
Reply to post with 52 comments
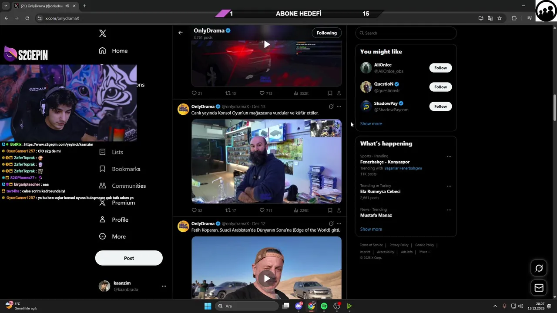(197, 210)
